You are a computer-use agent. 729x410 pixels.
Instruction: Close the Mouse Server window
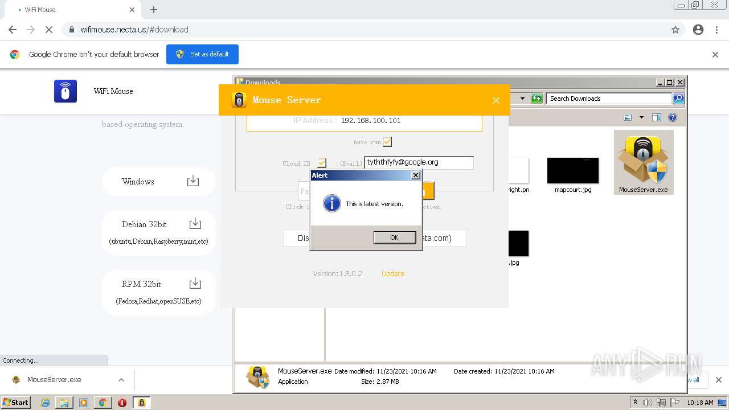(495, 100)
